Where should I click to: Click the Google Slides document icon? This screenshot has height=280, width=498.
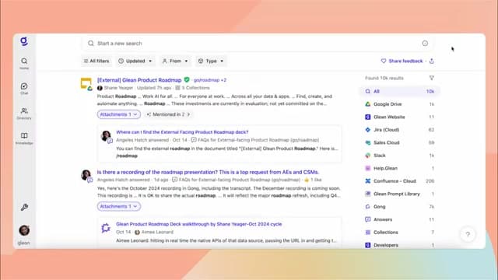click(x=86, y=84)
